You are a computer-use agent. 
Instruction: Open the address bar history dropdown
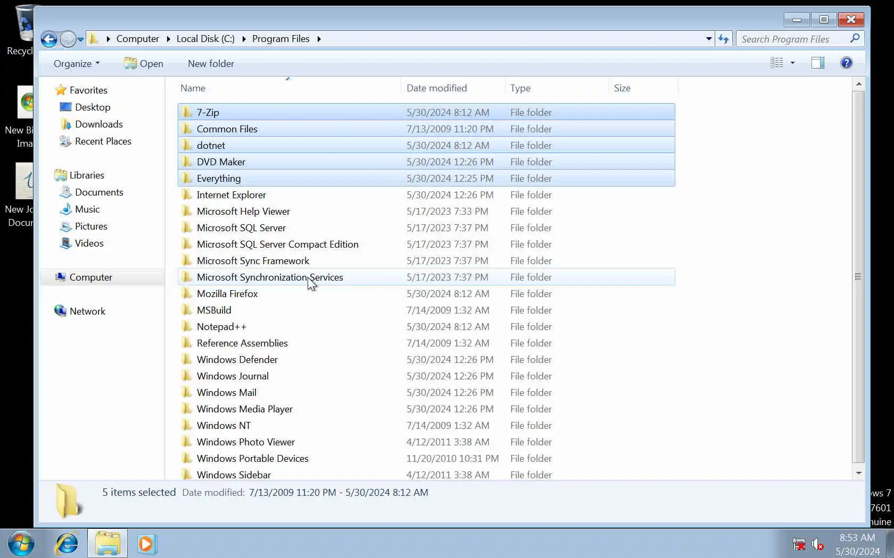709,39
